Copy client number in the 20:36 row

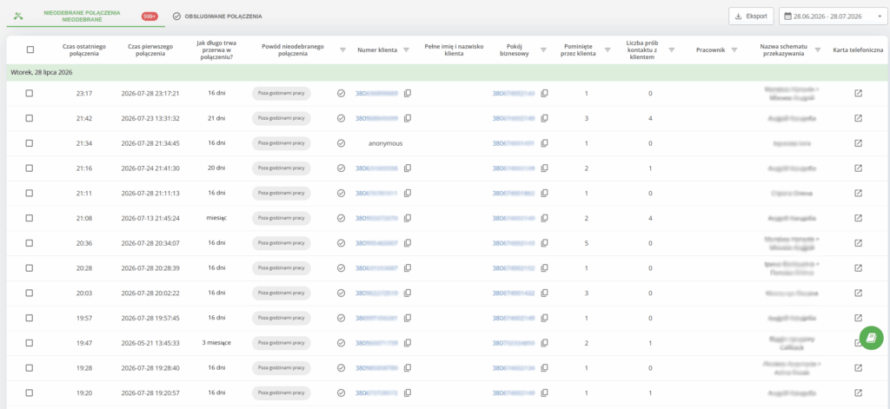[408, 243]
